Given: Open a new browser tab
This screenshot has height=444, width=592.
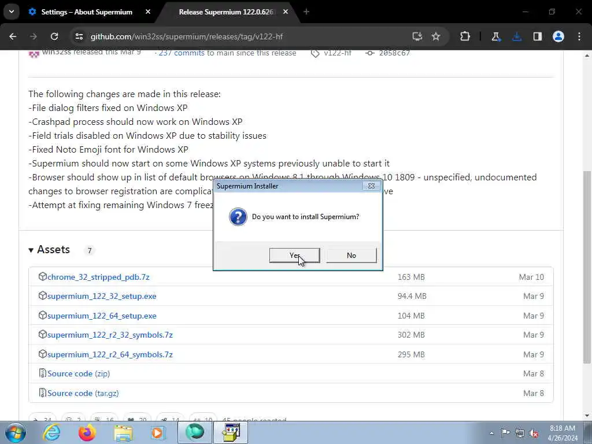Looking at the screenshot, I should [x=306, y=12].
